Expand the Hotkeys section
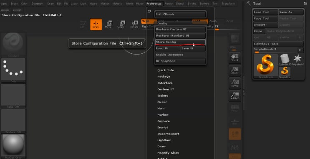This screenshot has height=159, width=310. tap(164, 77)
